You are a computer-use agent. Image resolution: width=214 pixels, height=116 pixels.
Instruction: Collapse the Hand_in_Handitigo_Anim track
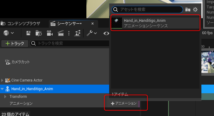coord(2,89)
